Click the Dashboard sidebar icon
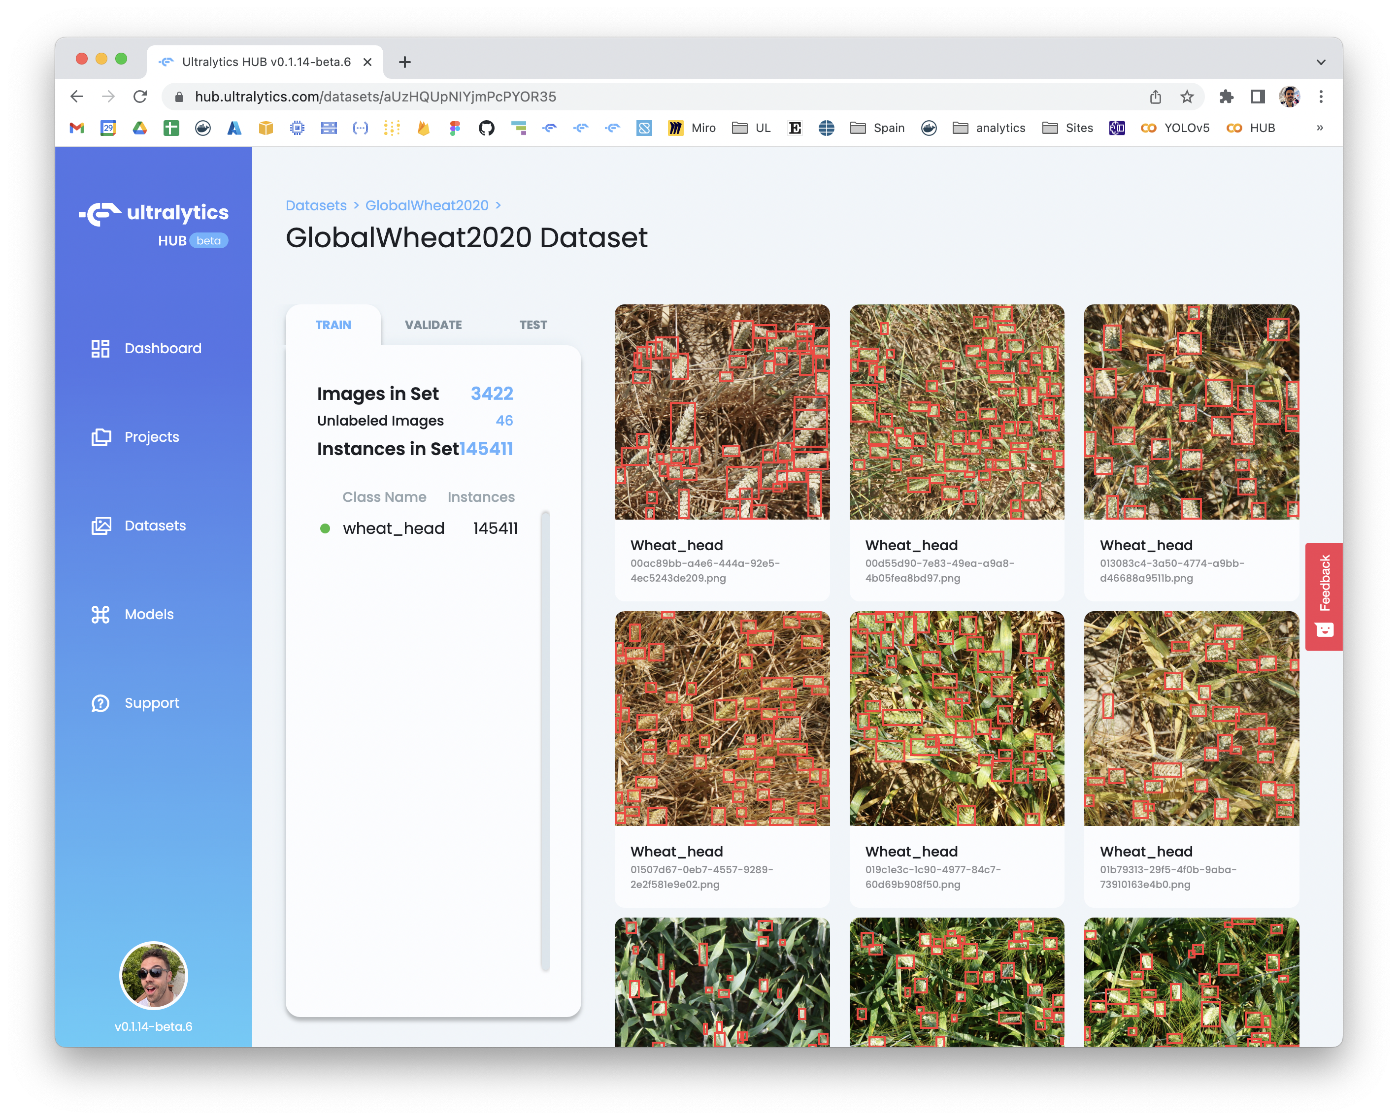This screenshot has height=1120, width=1398. 100,348
